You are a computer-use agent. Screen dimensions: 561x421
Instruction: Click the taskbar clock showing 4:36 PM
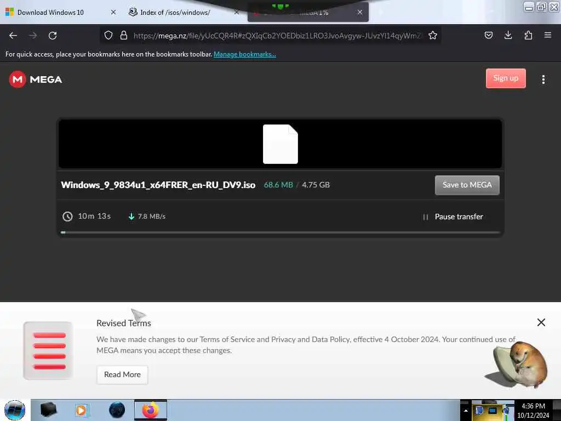pyautogui.click(x=533, y=410)
